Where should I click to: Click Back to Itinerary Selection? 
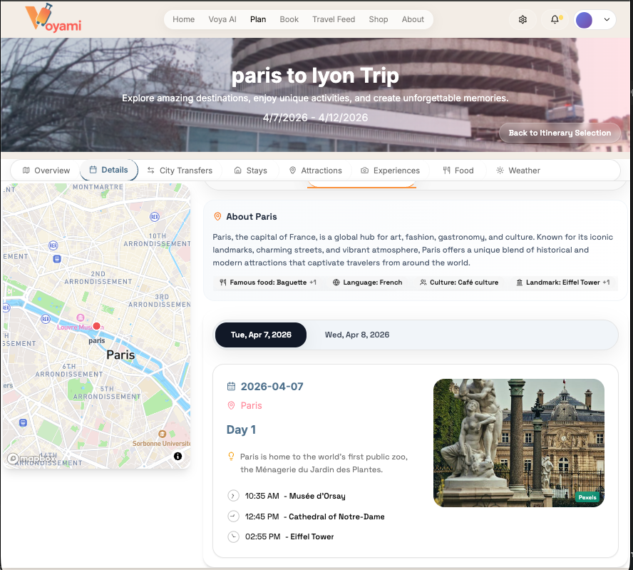559,133
